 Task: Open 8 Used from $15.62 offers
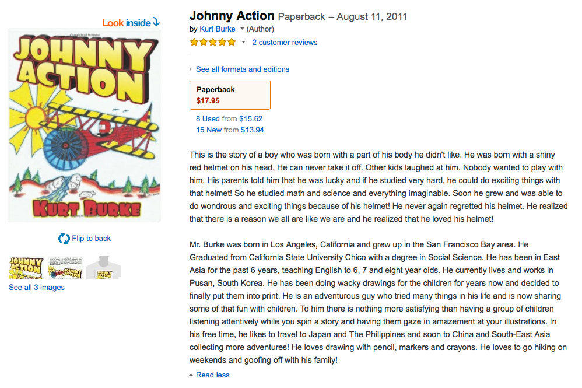click(x=229, y=119)
